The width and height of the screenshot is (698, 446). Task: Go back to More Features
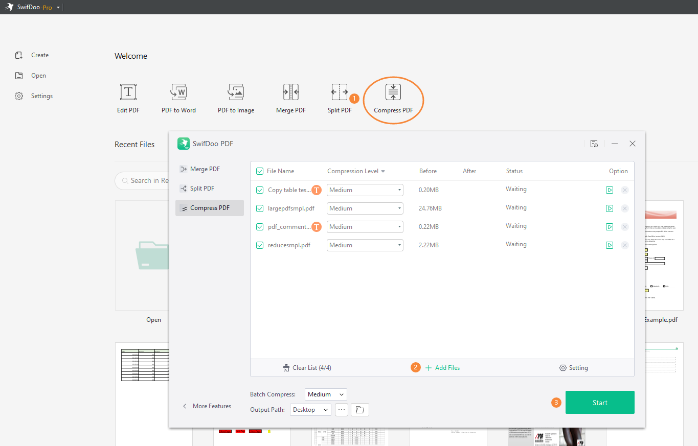(207, 406)
